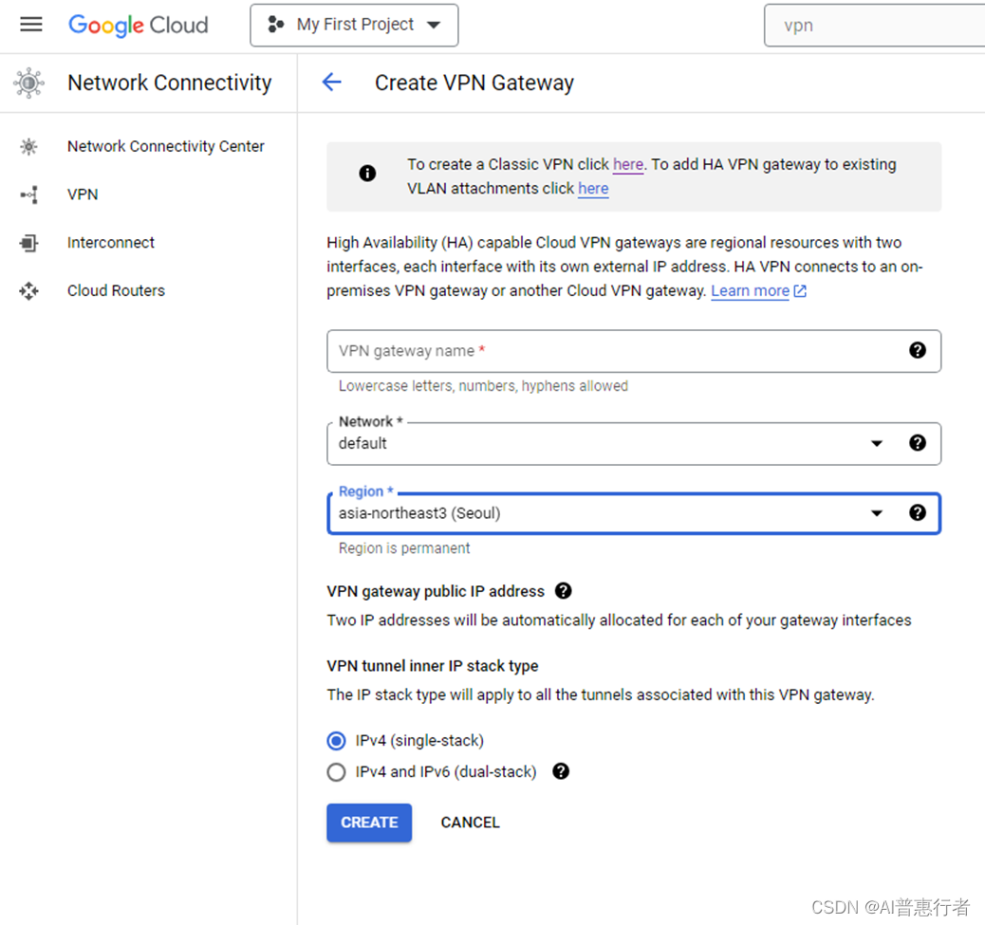Follow the Classic VPN 'here' link
985x925 pixels.
tap(628, 164)
